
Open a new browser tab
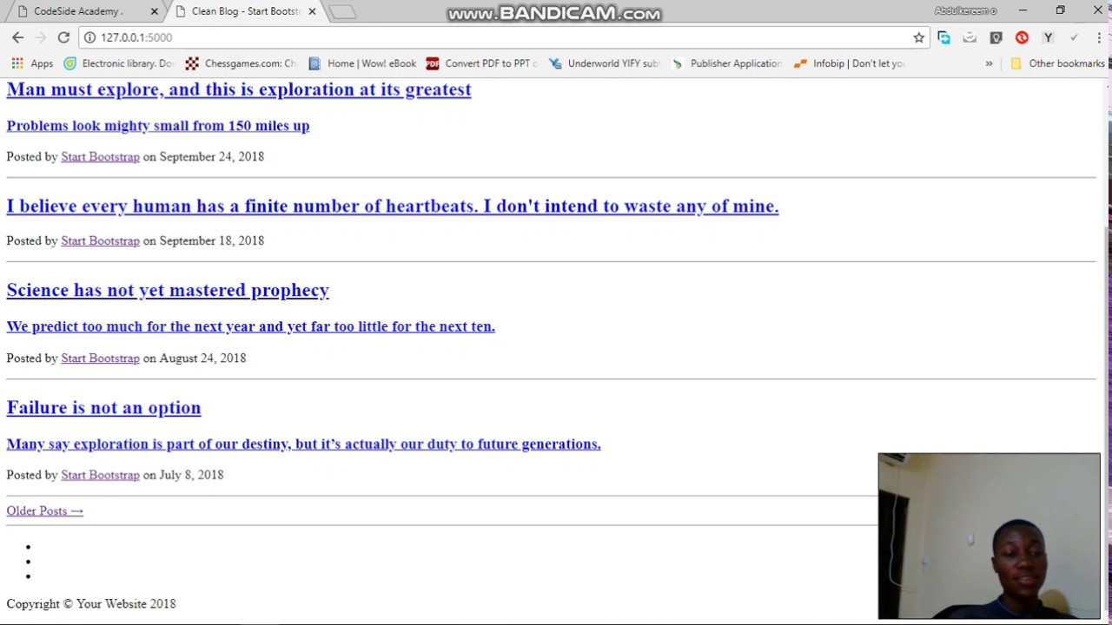(342, 12)
